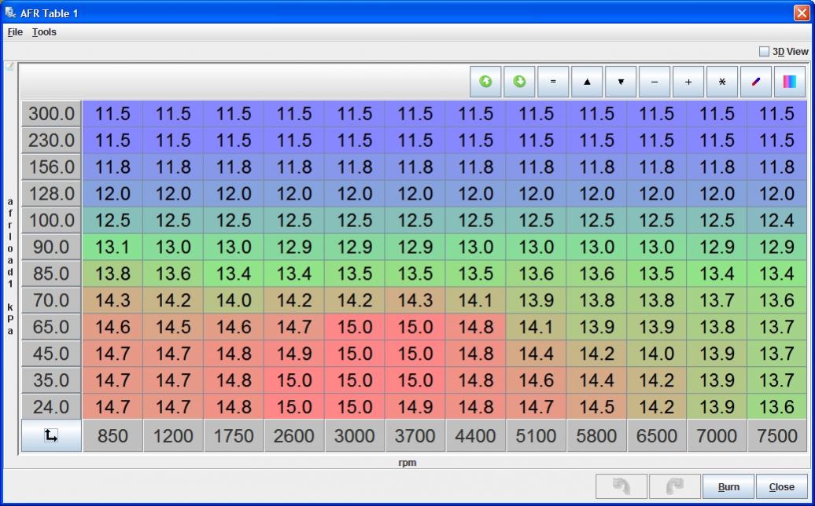Click the Burn button
Screen dimensions: 815x506
(728, 486)
